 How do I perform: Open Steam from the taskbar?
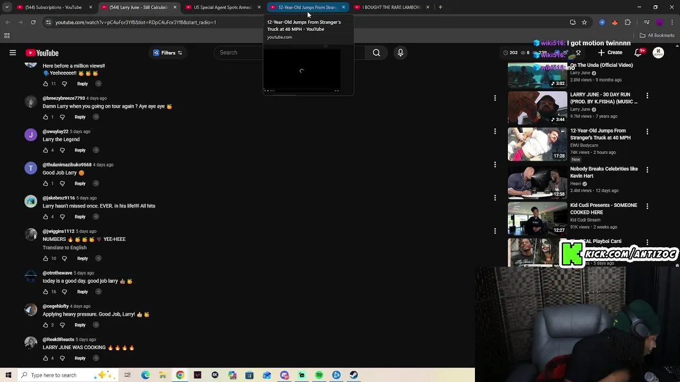click(354, 375)
